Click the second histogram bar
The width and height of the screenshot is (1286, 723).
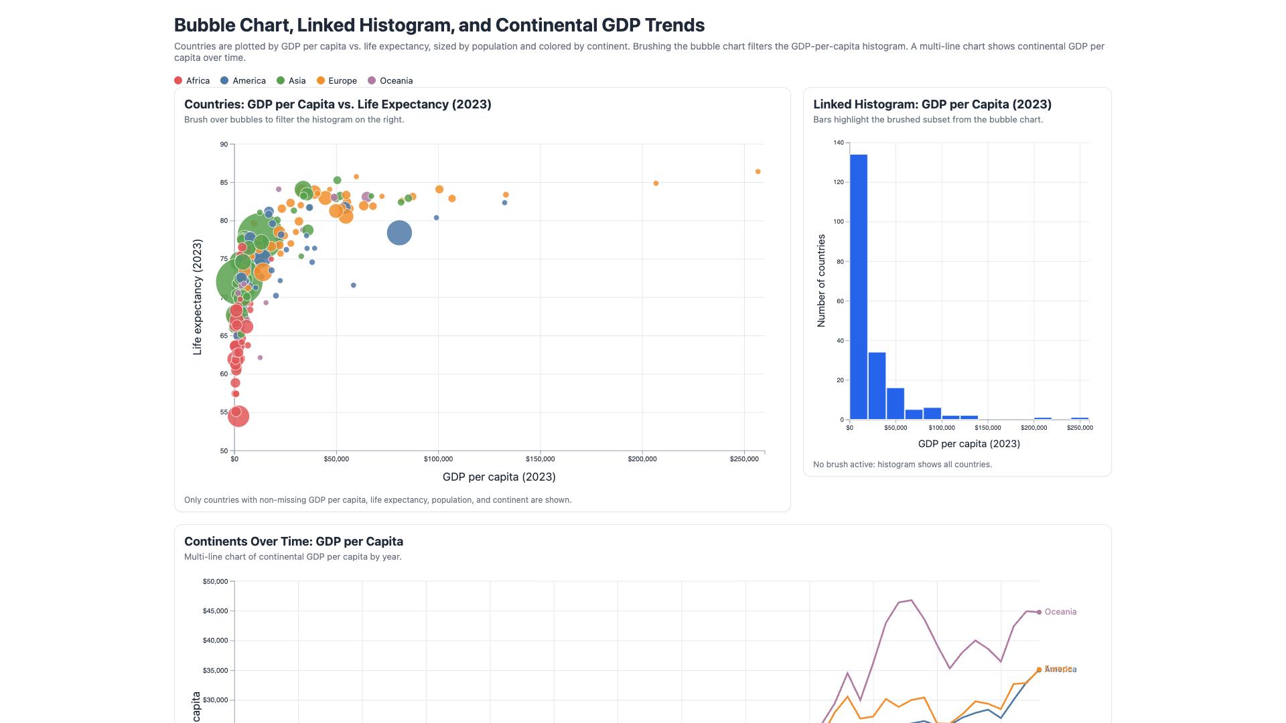point(877,386)
